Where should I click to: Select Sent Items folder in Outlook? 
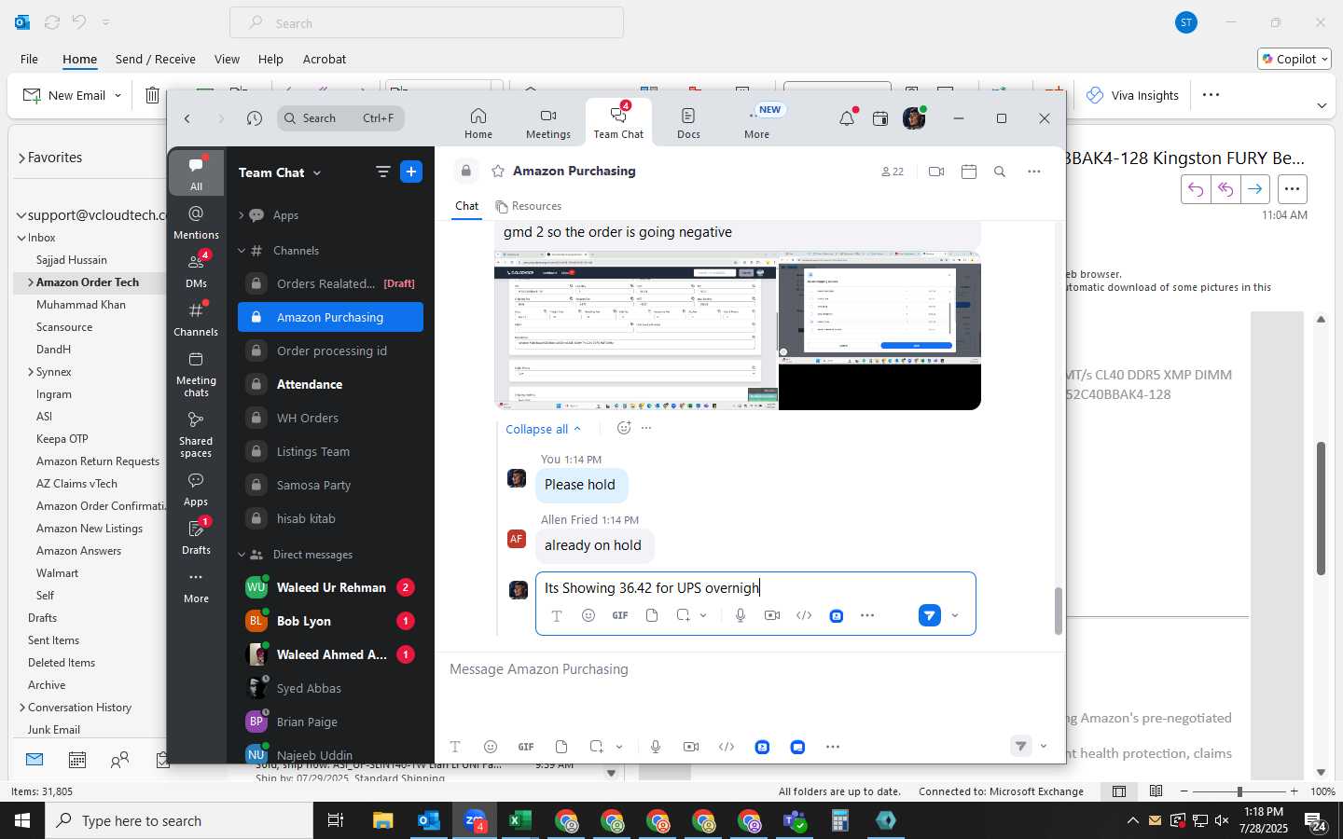53,640
